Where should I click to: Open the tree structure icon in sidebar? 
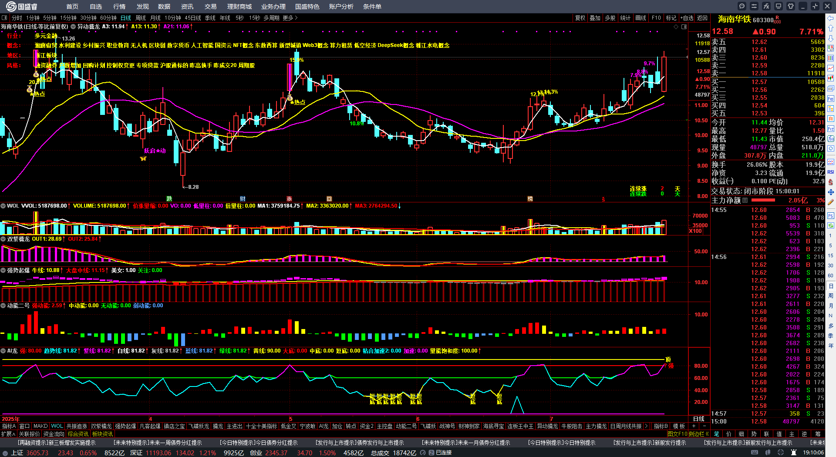[831, 108]
